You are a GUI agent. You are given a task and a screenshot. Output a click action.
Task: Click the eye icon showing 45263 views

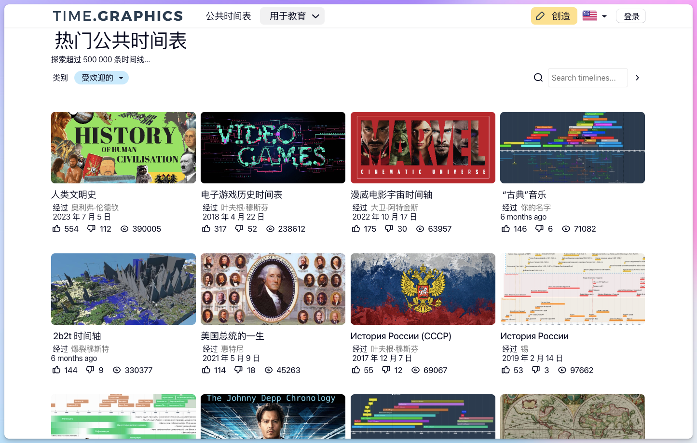[269, 370]
